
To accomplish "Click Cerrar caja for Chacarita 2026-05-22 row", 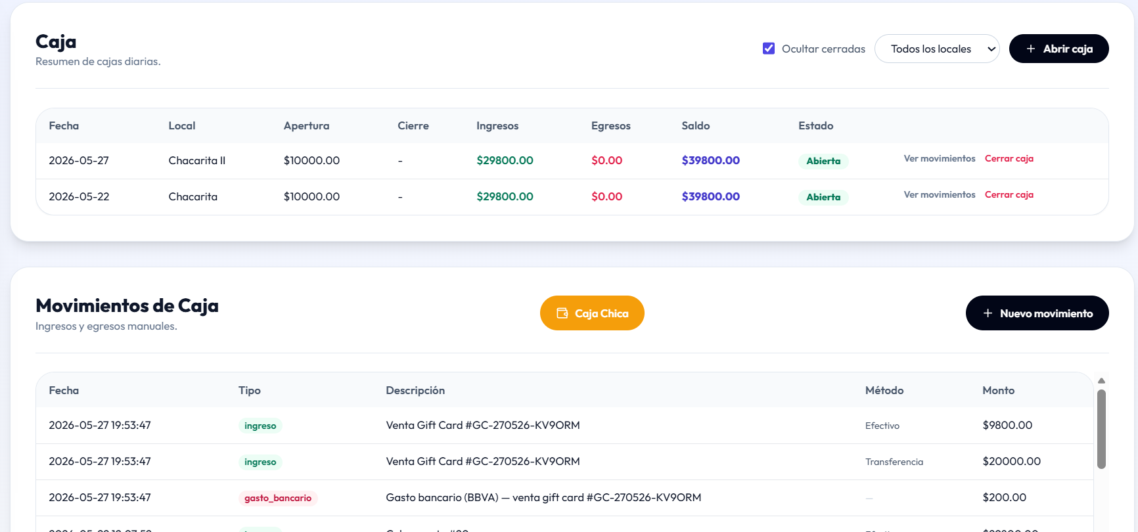I will tap(1009, 194).
